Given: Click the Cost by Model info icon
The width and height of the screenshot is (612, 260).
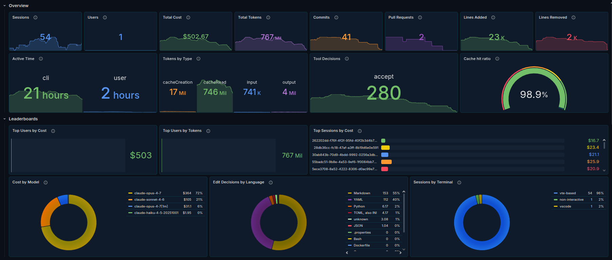Looking at the screenshot, I should tap(45, 182).
